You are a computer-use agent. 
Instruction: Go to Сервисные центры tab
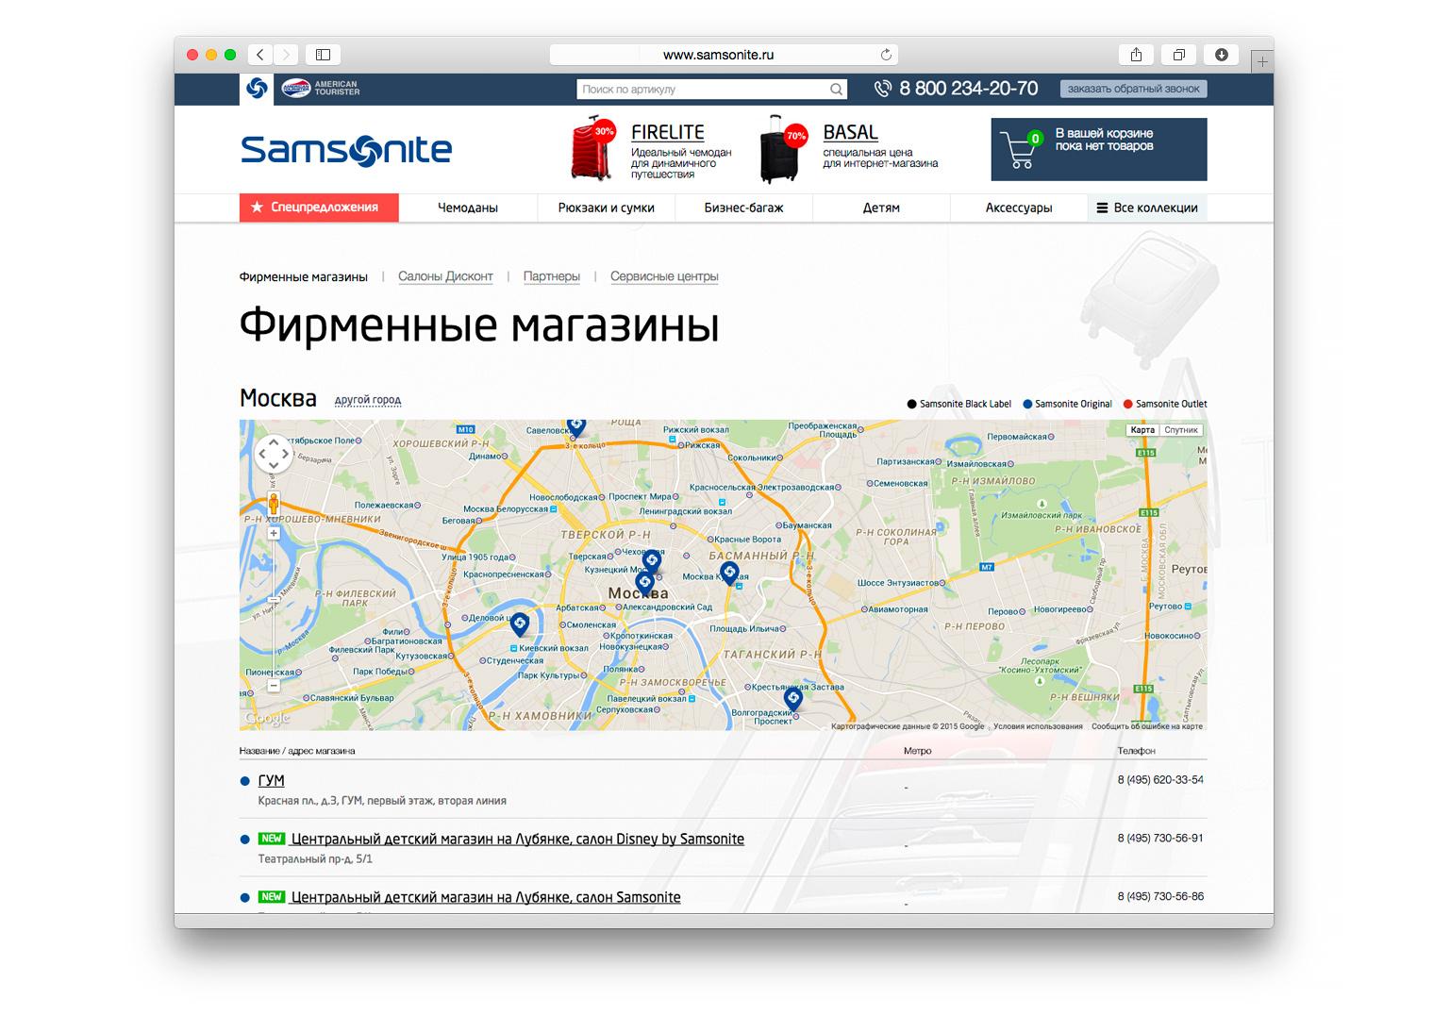[x=664, y=276]
